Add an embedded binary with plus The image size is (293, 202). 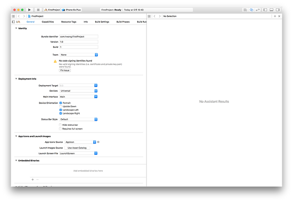(33, 179)
